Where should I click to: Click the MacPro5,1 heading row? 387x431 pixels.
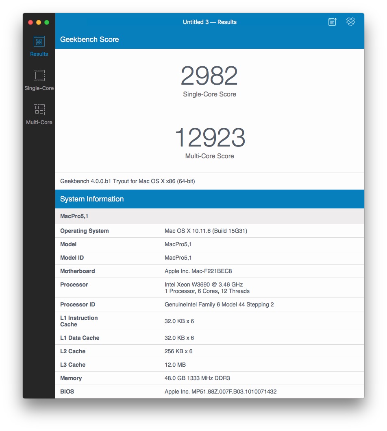[x=210, y=216]
